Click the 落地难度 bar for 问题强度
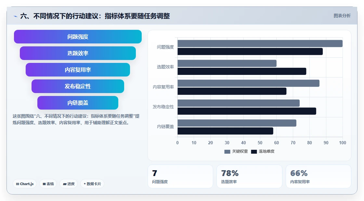 (x=250, y=52)
